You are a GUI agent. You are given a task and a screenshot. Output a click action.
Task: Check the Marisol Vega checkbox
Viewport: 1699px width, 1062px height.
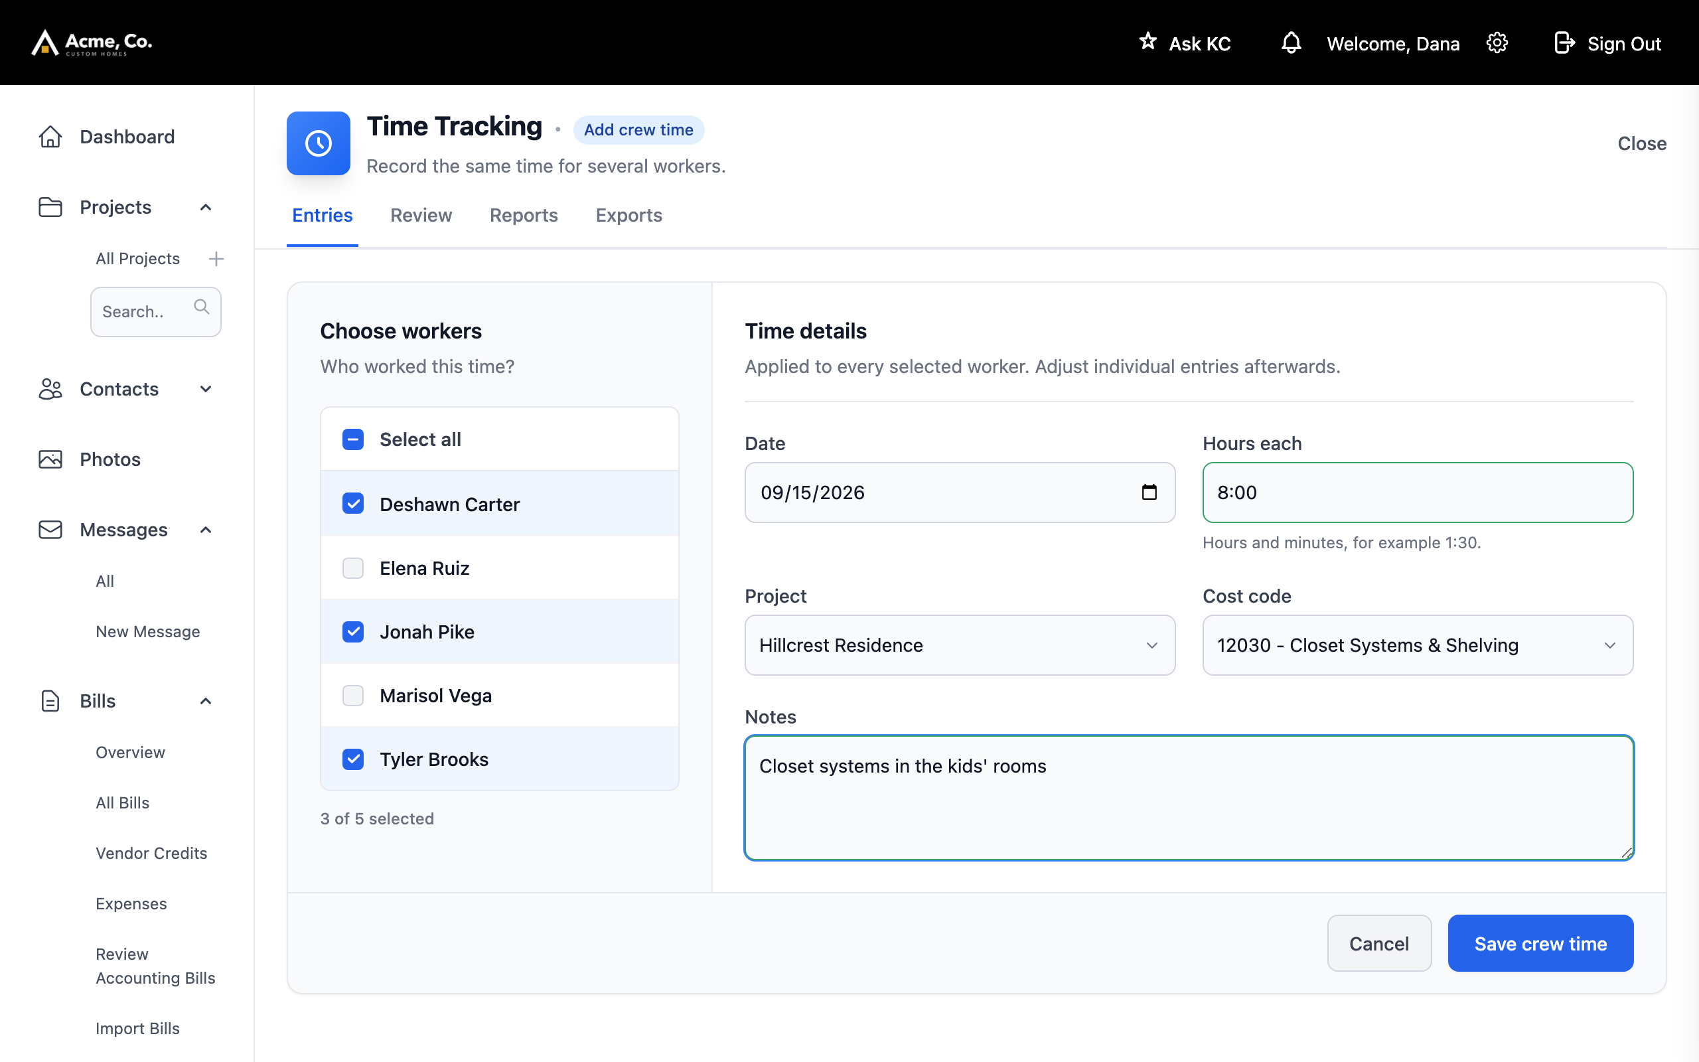352,696
